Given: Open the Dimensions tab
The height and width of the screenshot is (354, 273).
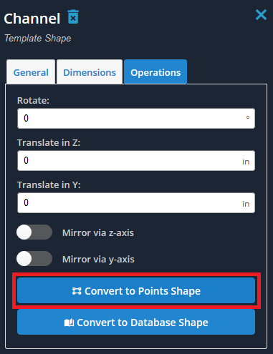Looking at the screenshot, I should [90, 72].
